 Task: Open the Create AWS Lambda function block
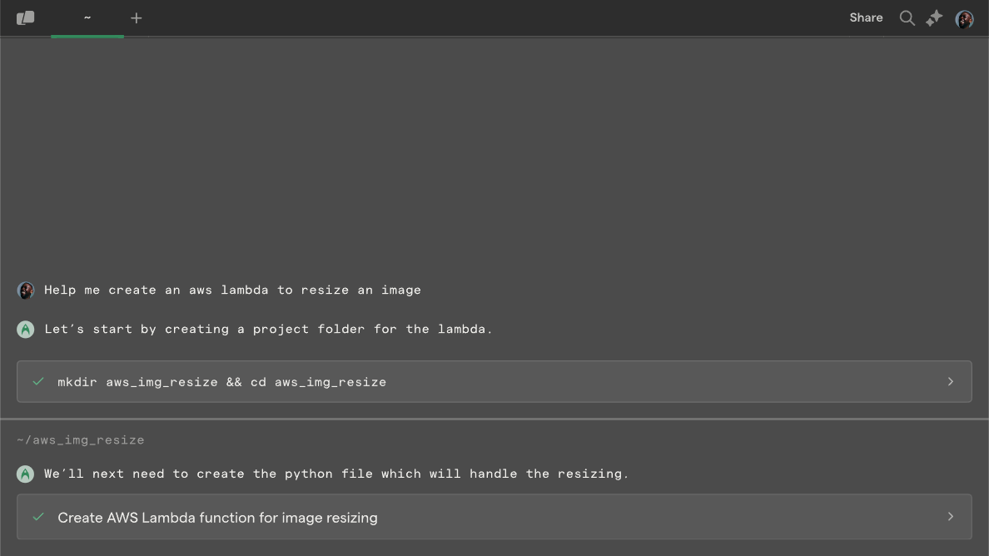click(x=494, y=517)
